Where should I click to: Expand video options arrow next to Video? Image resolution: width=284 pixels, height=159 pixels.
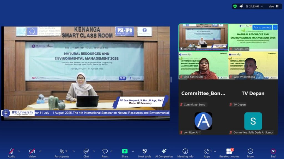(x=40, y=151)
